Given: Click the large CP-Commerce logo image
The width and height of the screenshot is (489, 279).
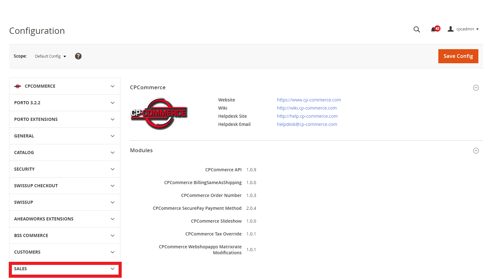Looking at the screenshot, I should (159, 113).
